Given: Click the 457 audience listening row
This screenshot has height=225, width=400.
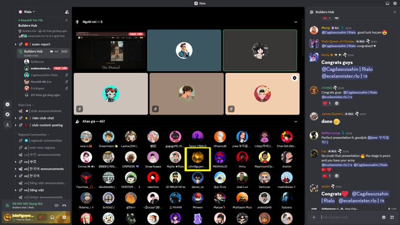Looking at the screenshot, I should coord(45,95).
